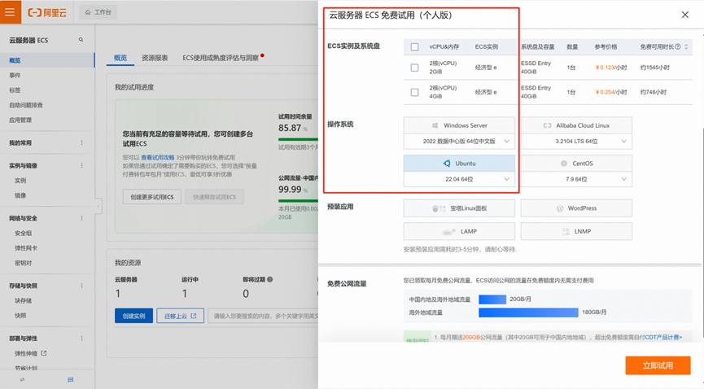The image size is (704, 389).
Task: Sort by 免费可用时长 using the sort arrows
Action: 686,46
